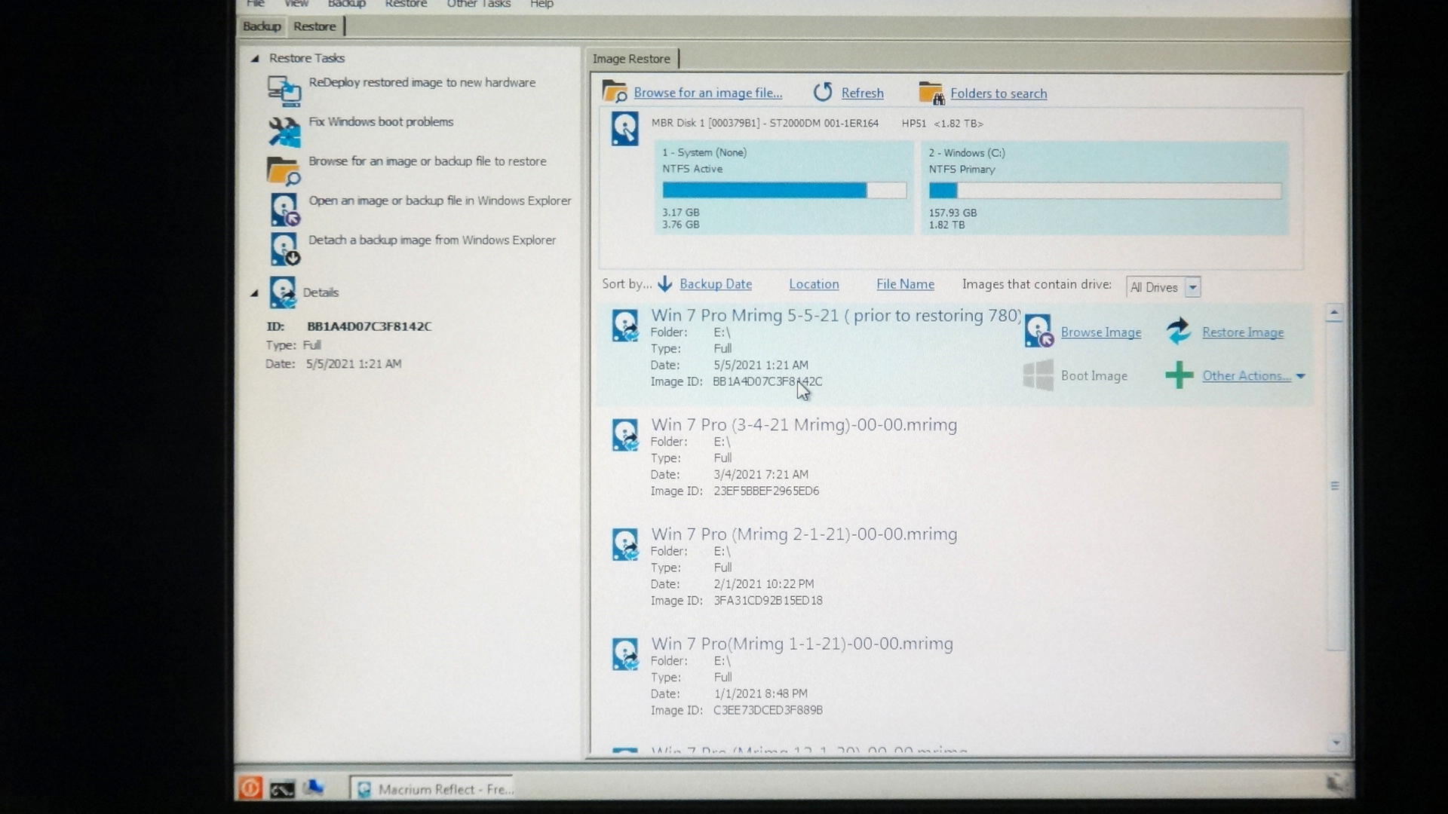The width and height of the screenshot is (1448, 814).
Task: Open the command prompt icon in the taskbar
Action: (282, 789)
